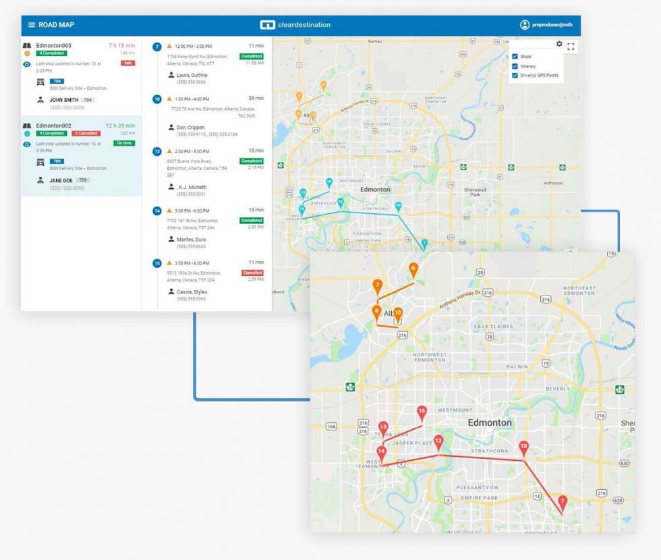Click the driver icon beside JOHN SMITH
This screenshot has width=661, height=560.
pyautogui.click(x=40, y=100)
